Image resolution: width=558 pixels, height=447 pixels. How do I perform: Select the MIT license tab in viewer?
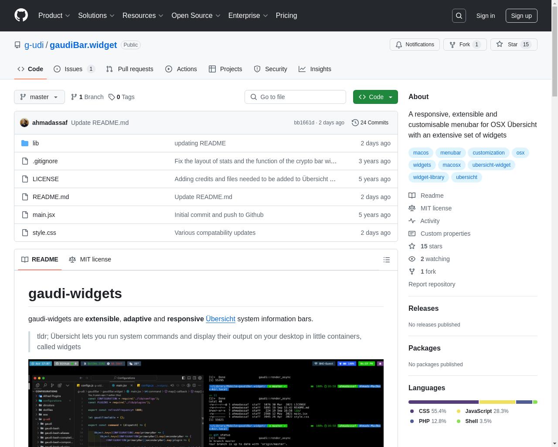(90, 259)
